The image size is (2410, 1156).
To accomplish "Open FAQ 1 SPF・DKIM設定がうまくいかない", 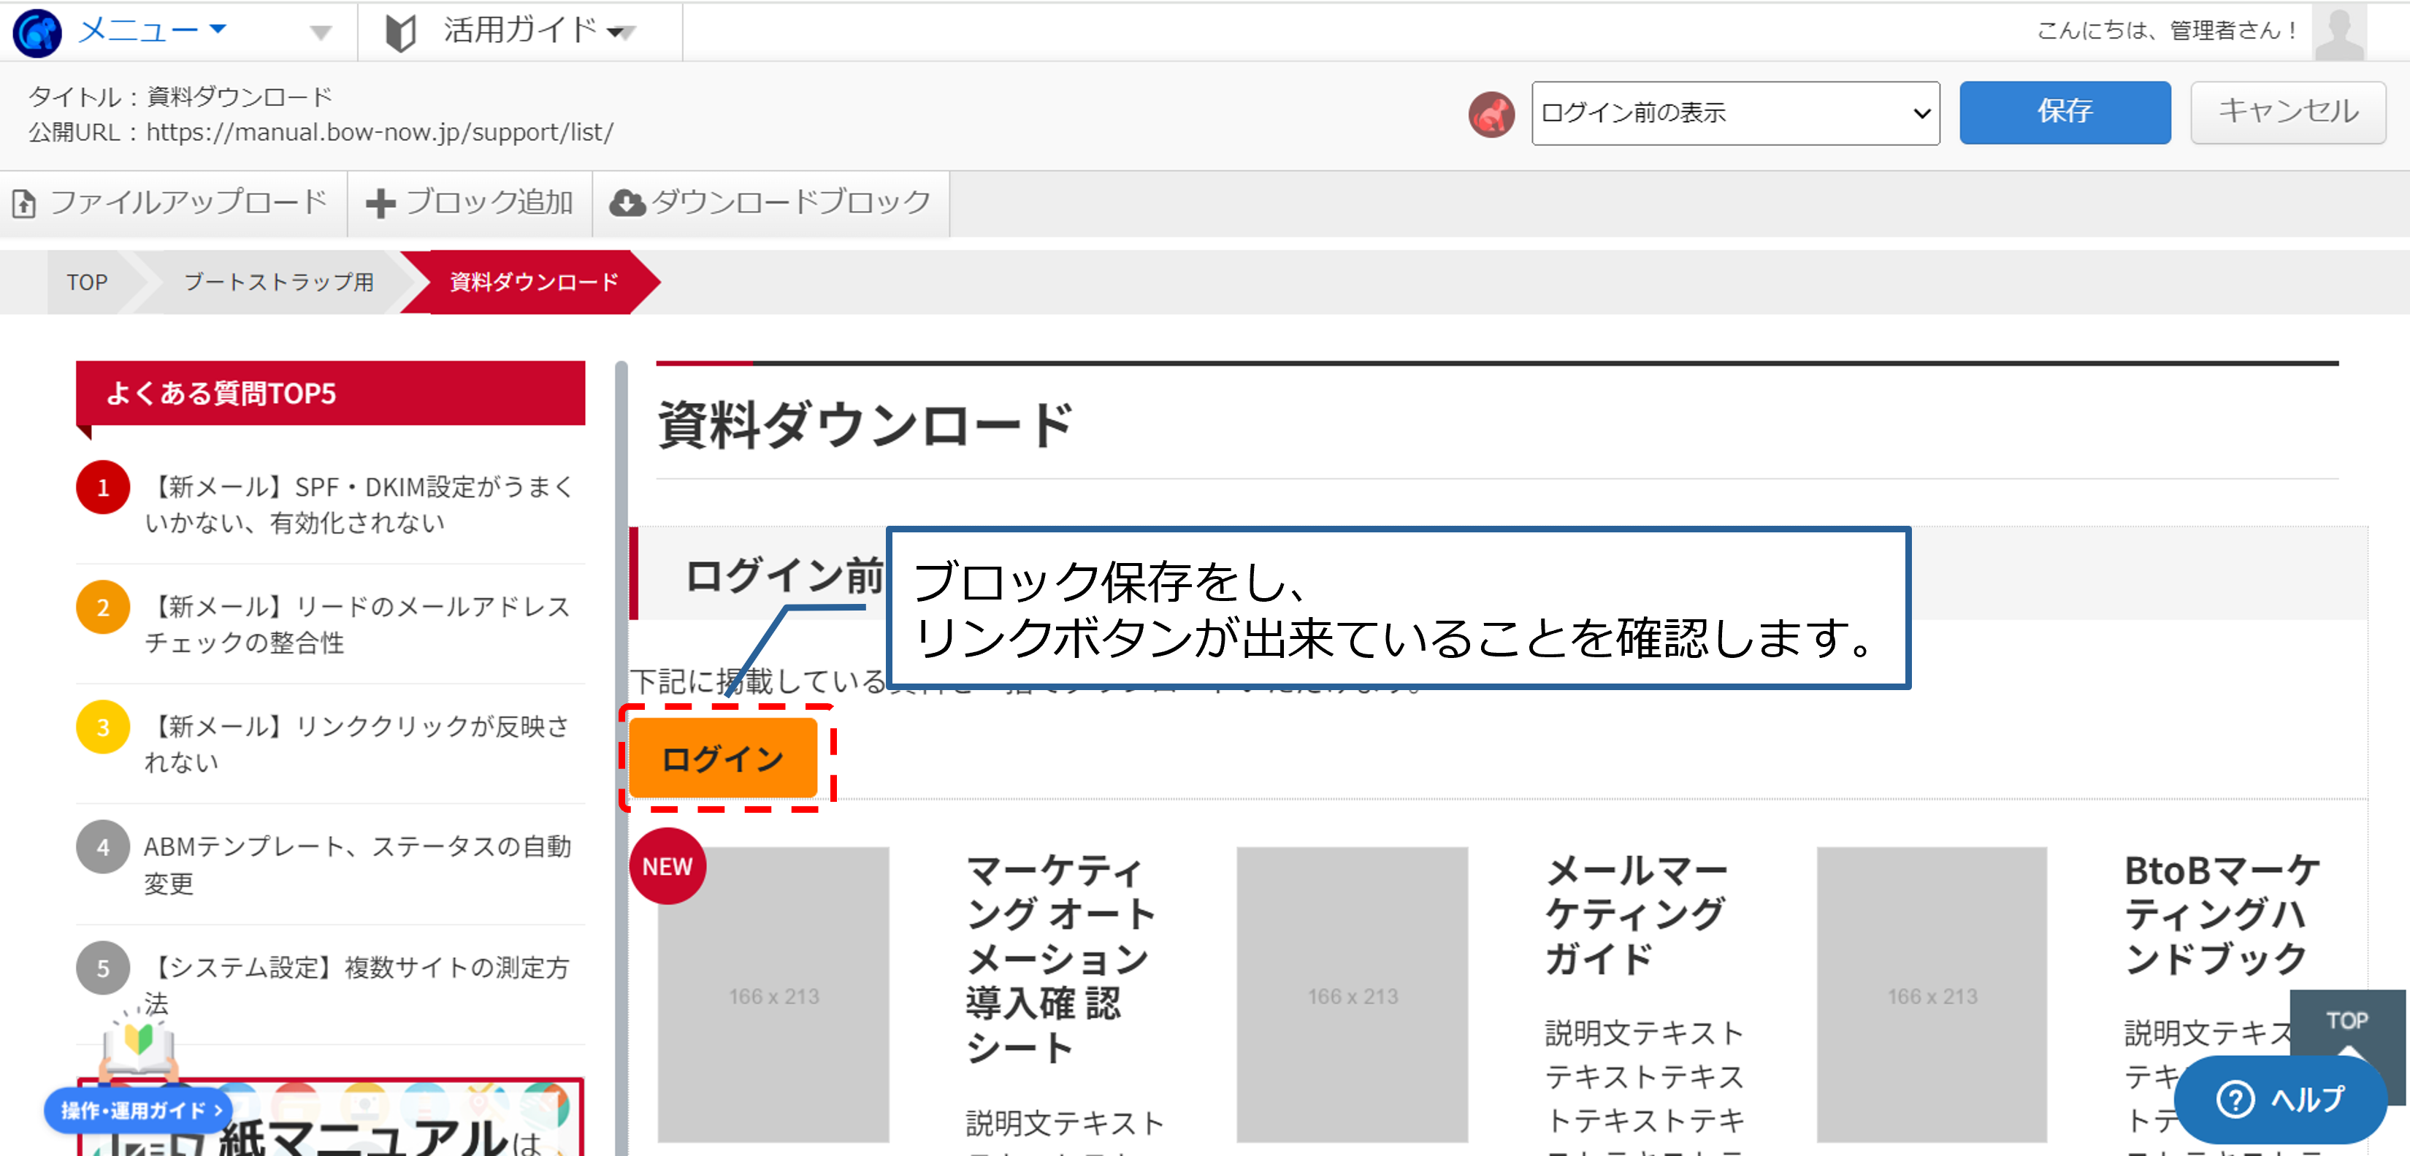I will (359, 504).
